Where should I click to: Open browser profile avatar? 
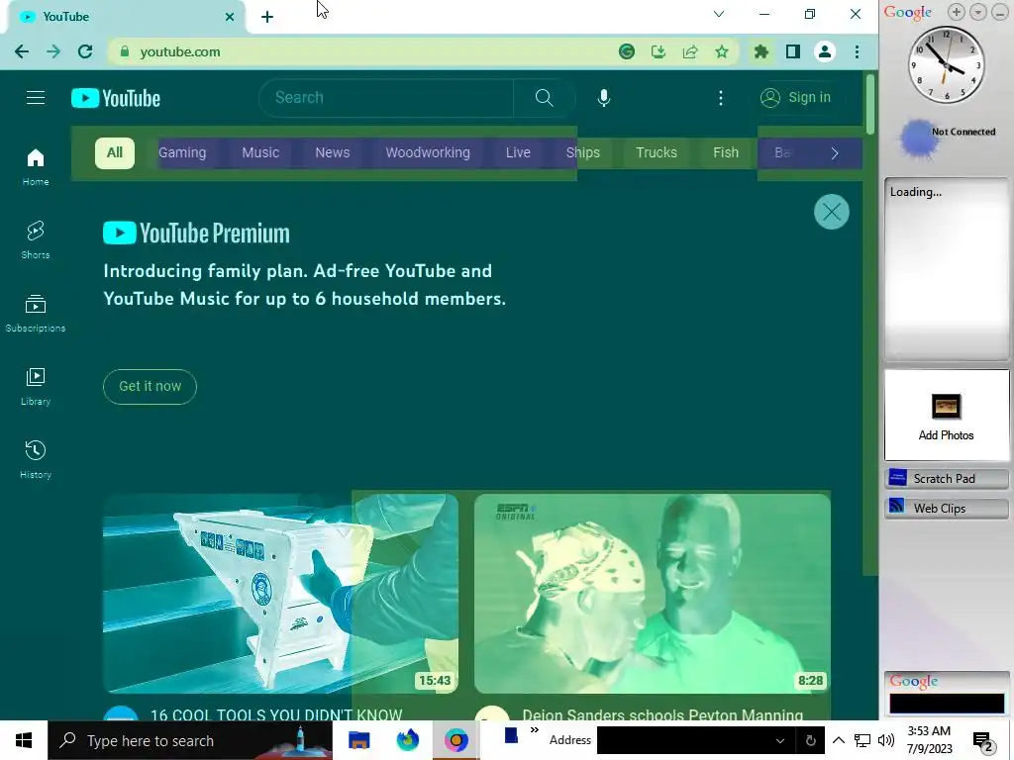(825, 51)
